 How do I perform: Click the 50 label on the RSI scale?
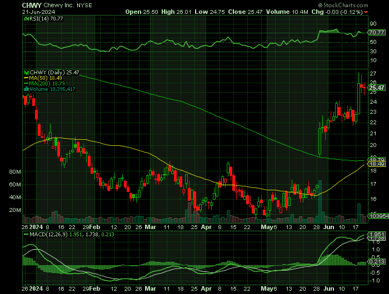coord(373,42)
